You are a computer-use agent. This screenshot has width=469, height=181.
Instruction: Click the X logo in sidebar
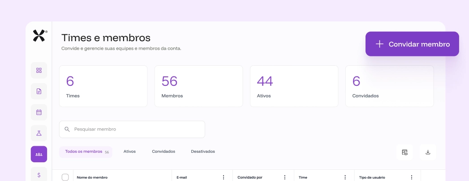(39, 36)
